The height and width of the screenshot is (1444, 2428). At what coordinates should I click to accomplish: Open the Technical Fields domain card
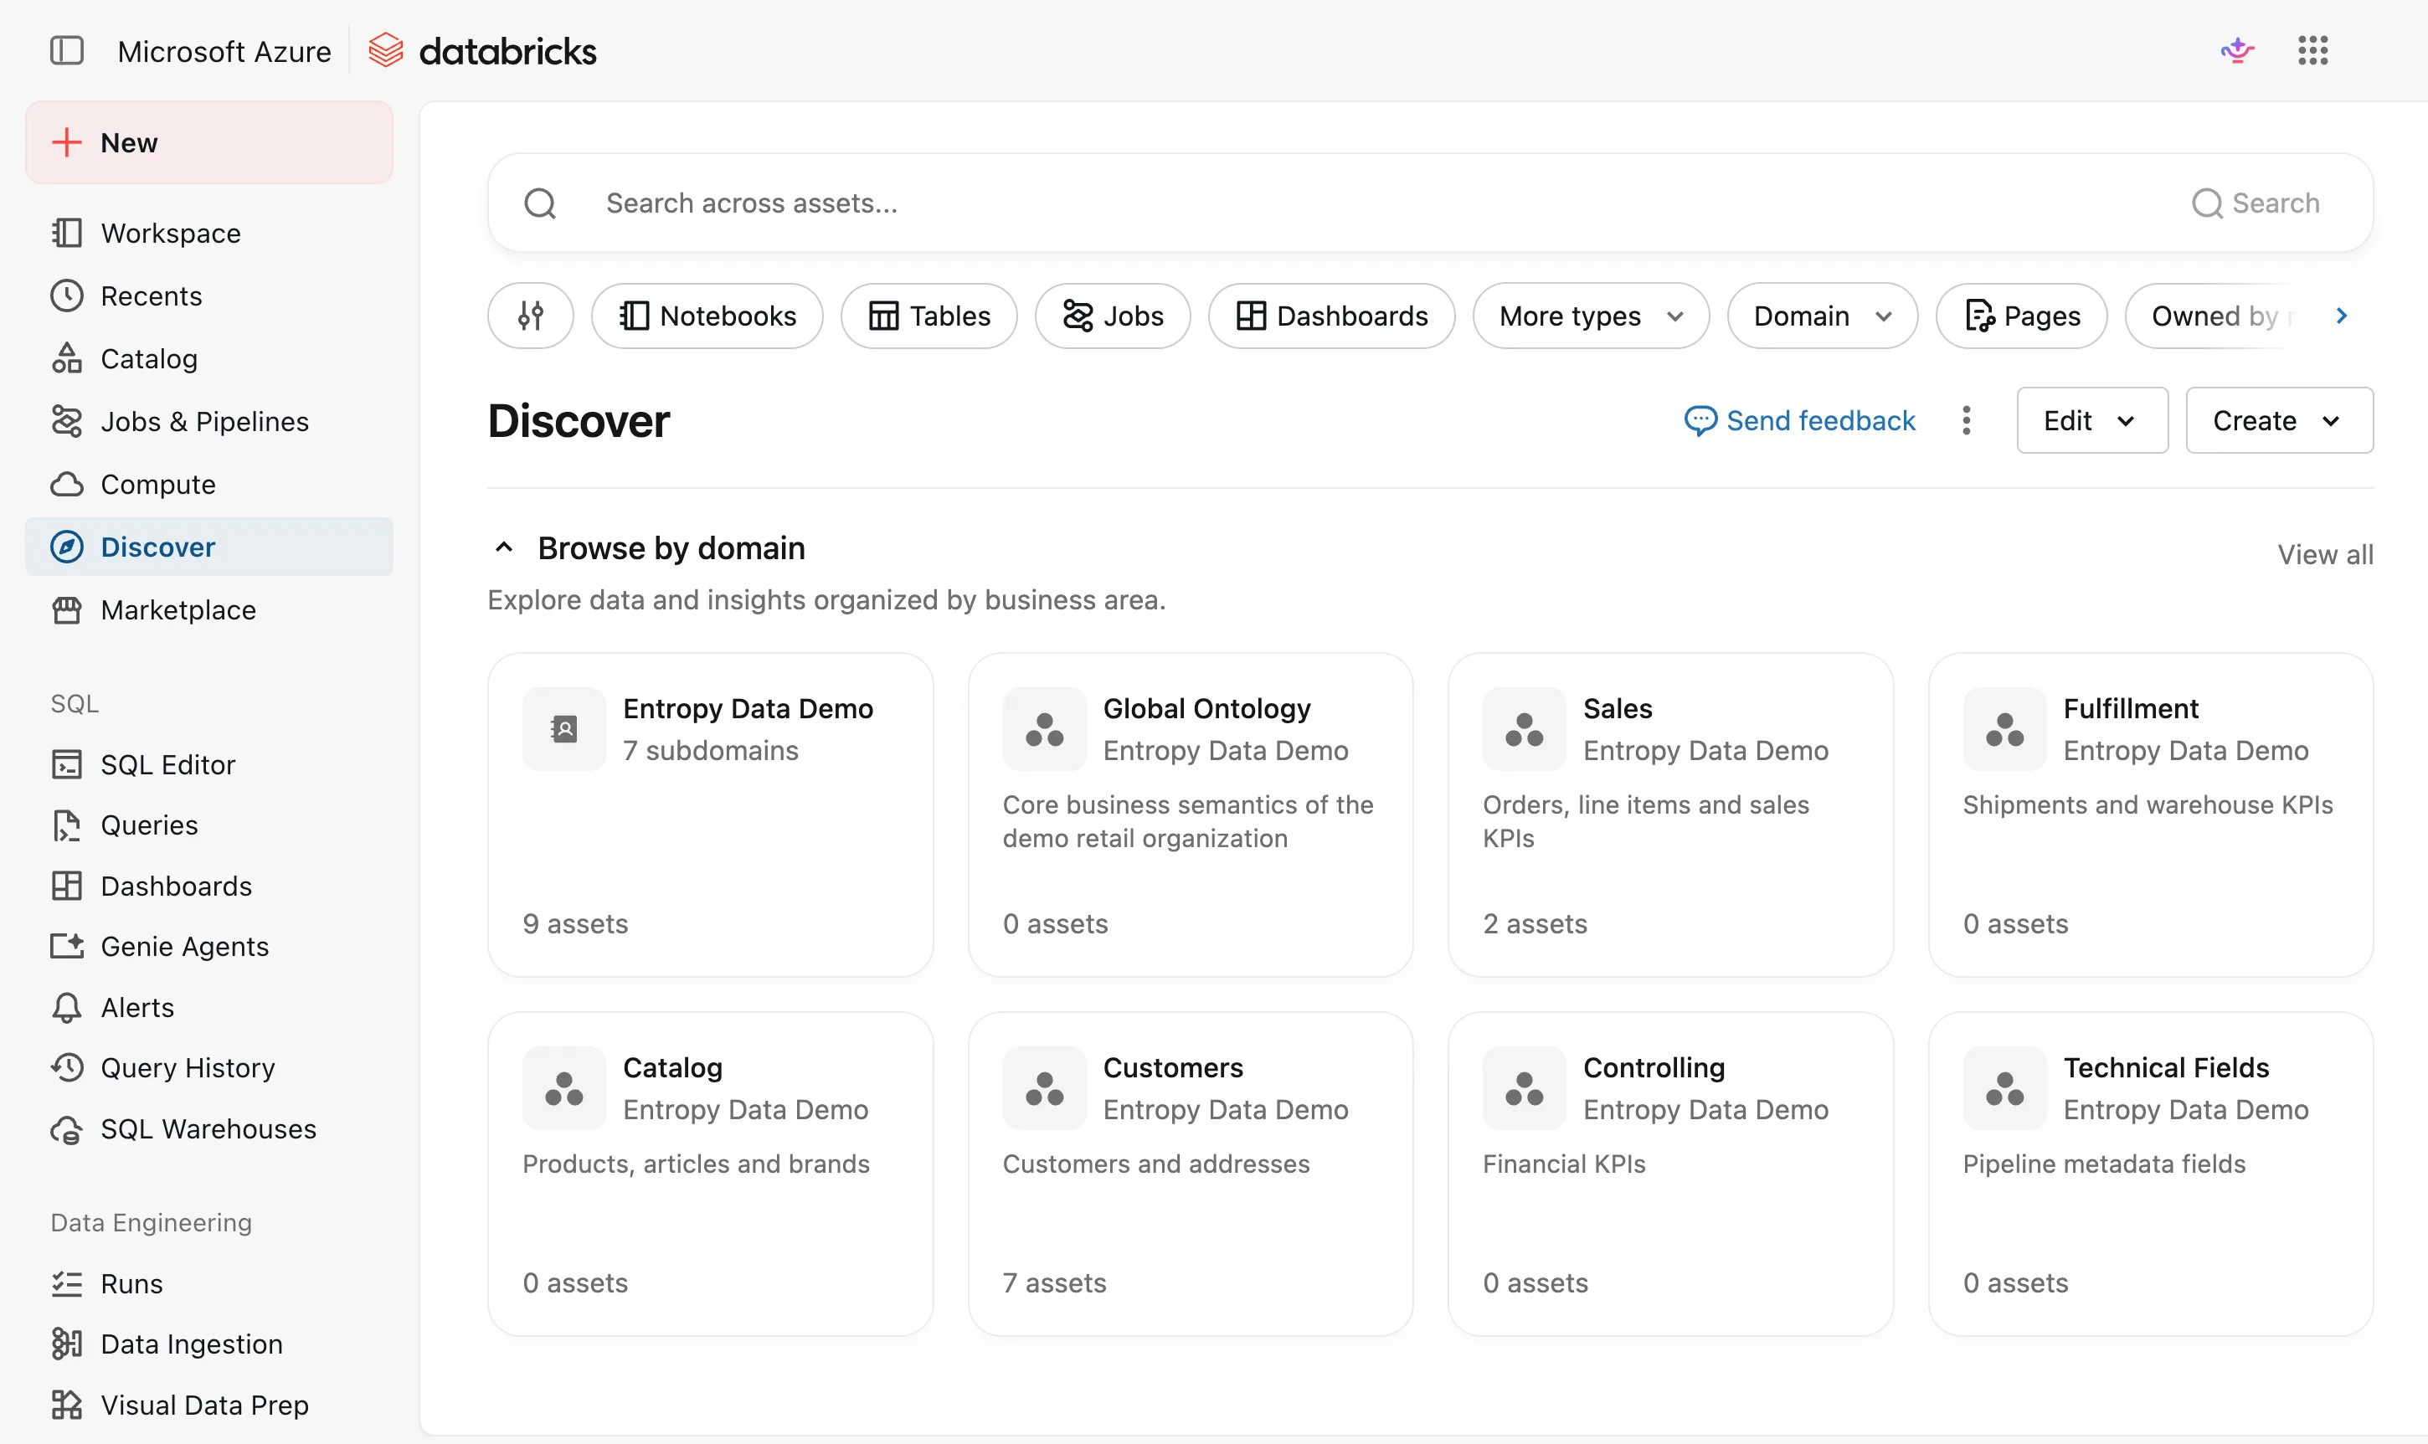click(2151, 1174)
